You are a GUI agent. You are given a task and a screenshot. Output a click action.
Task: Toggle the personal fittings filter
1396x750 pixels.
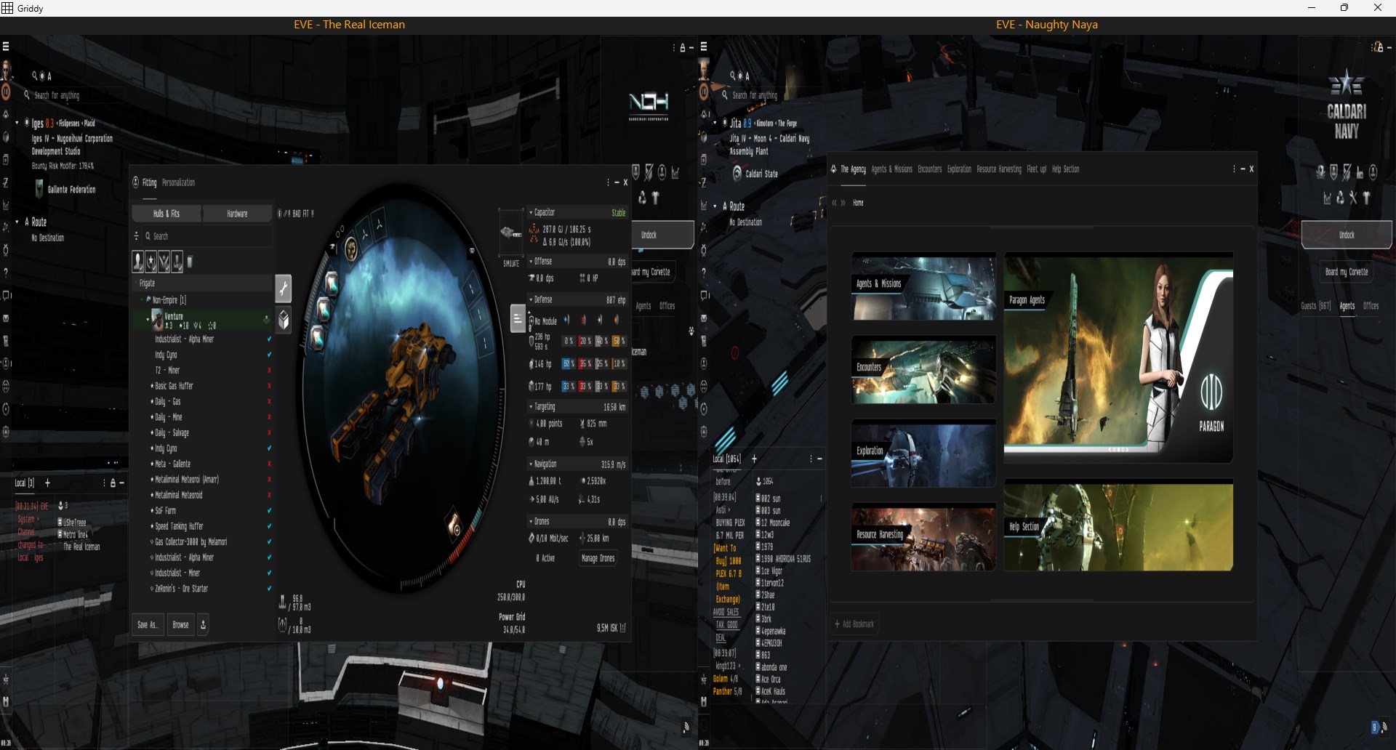pos(137,262)
